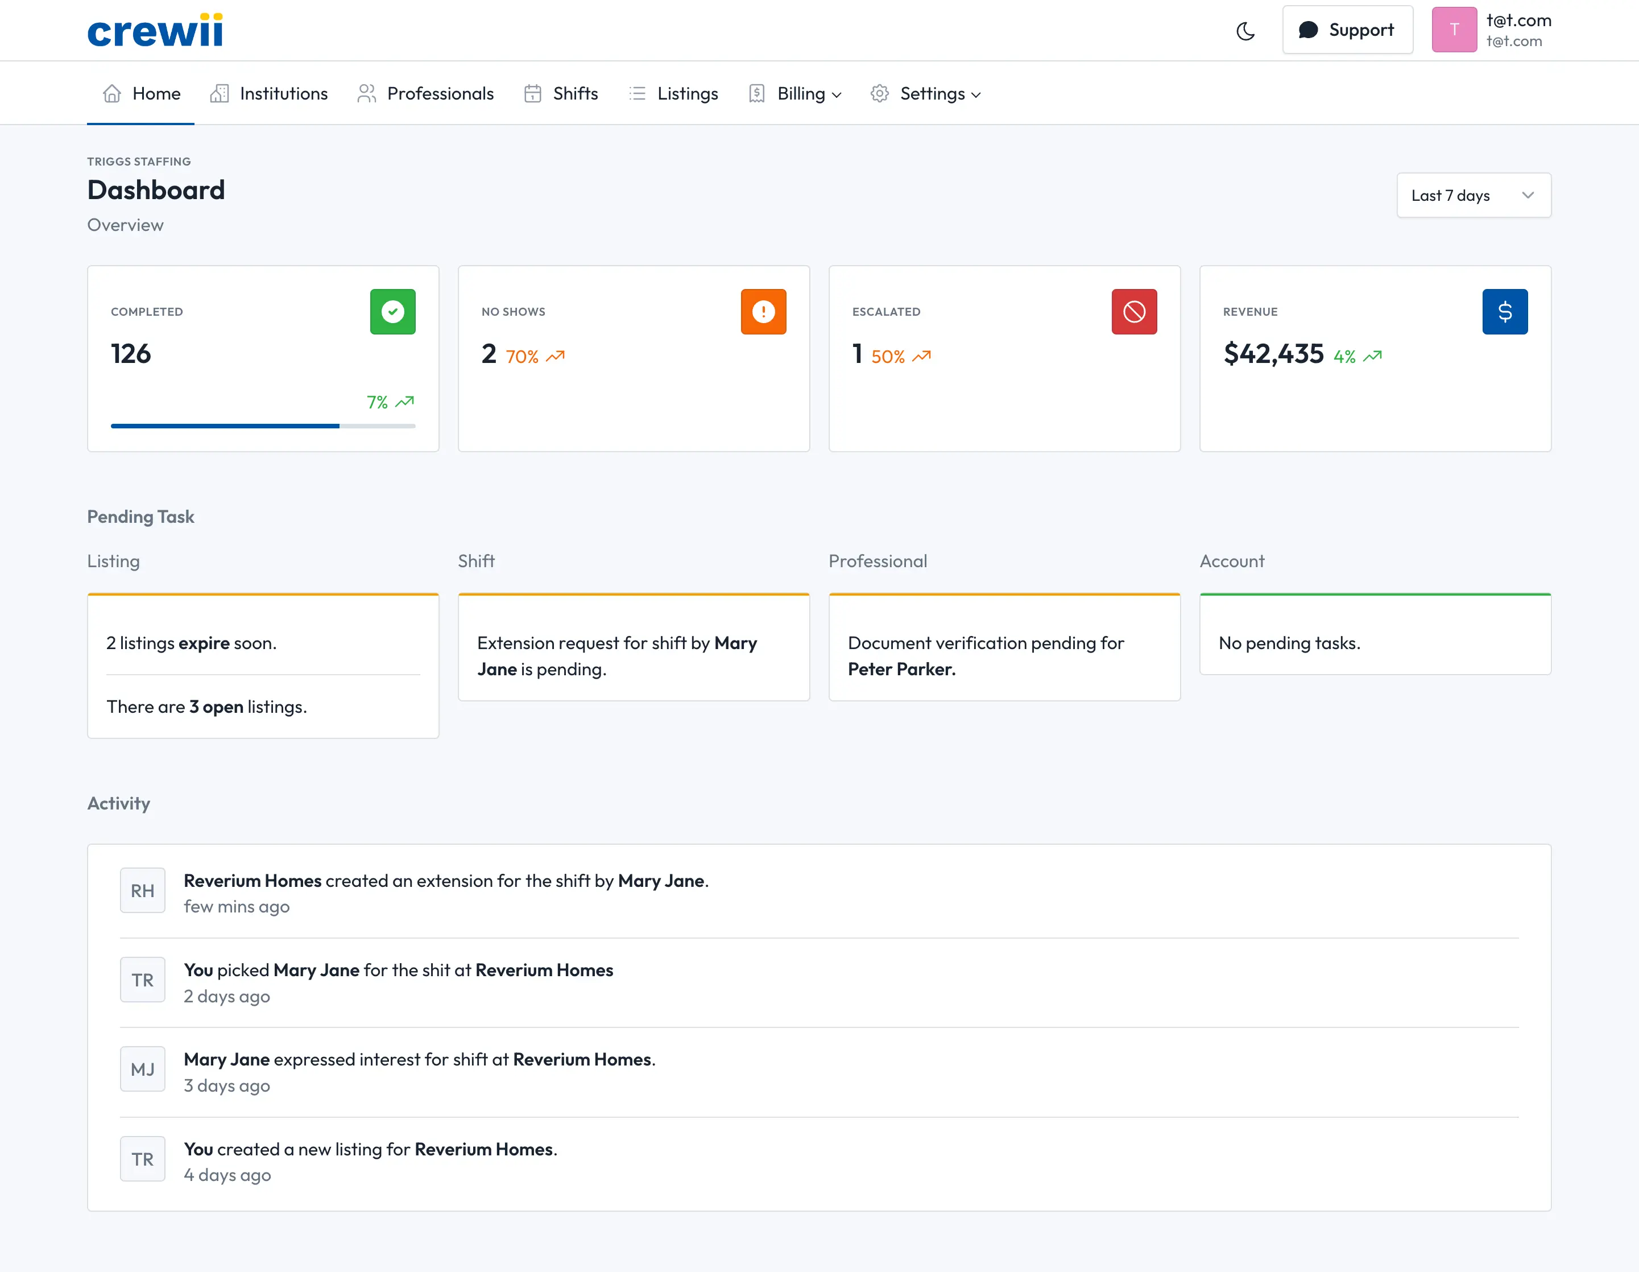Click the Billing receipt icon

click(x=756, y=94)
